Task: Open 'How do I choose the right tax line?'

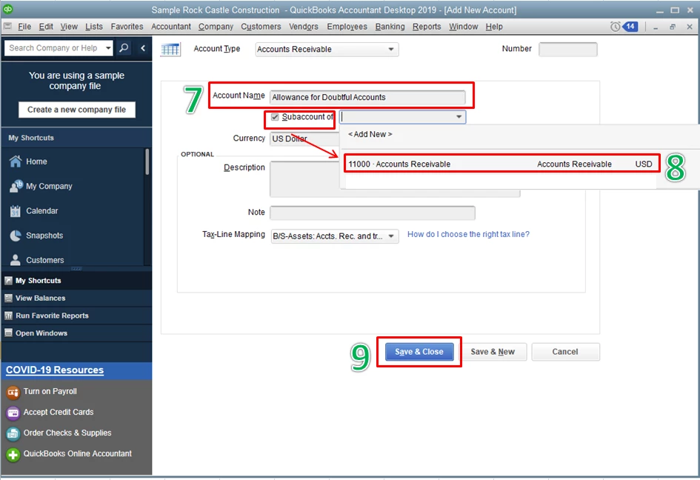Action: point(468,234)
